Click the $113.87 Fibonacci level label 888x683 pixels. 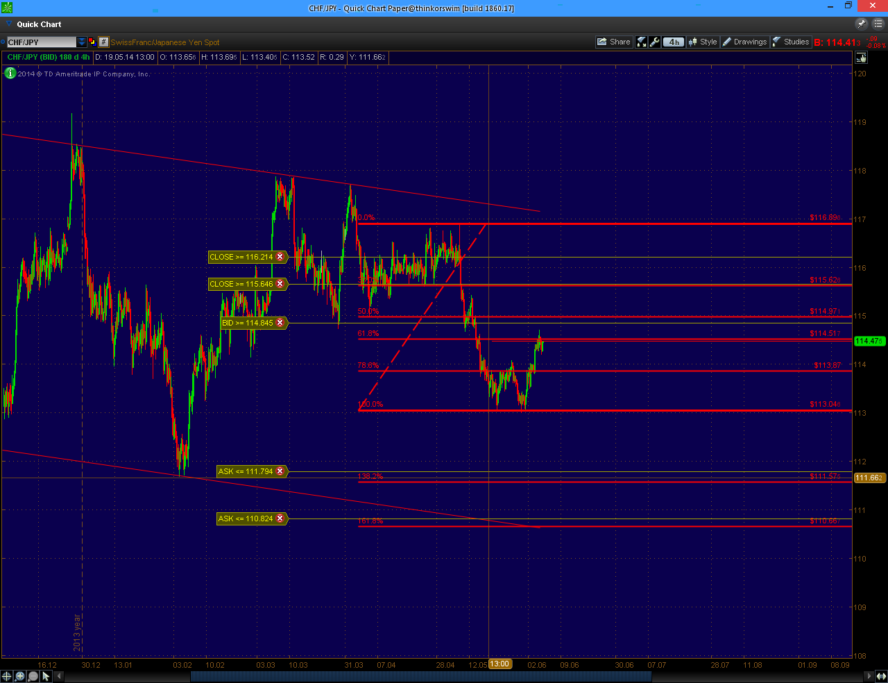pos(827,365)
